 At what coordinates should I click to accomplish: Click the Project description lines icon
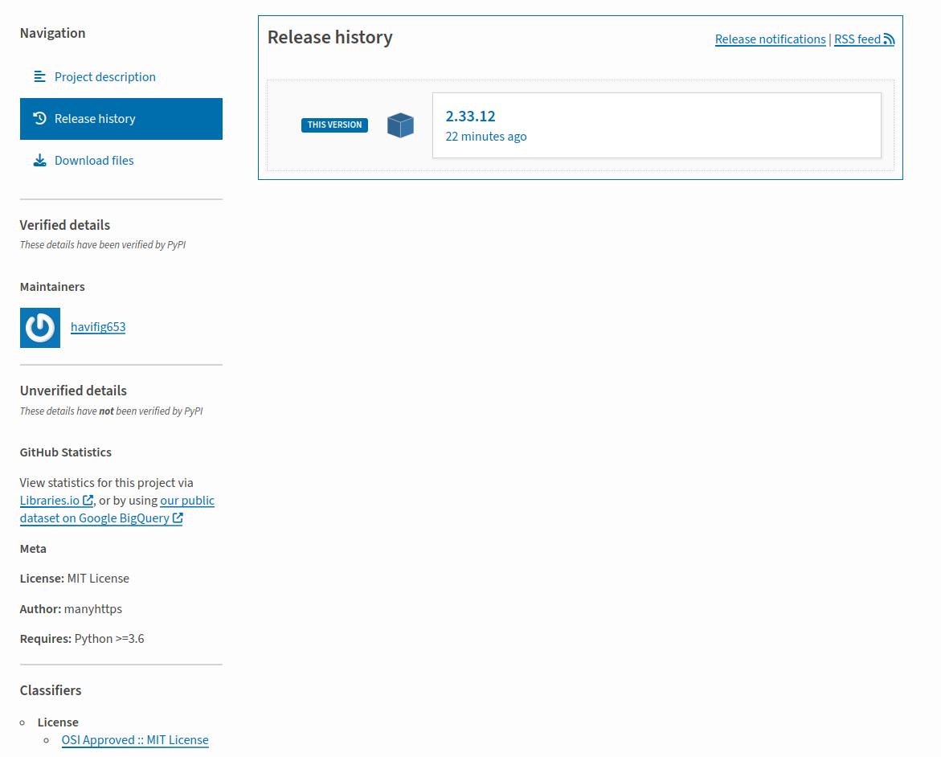pyautogui.click(x=39, y=77)
